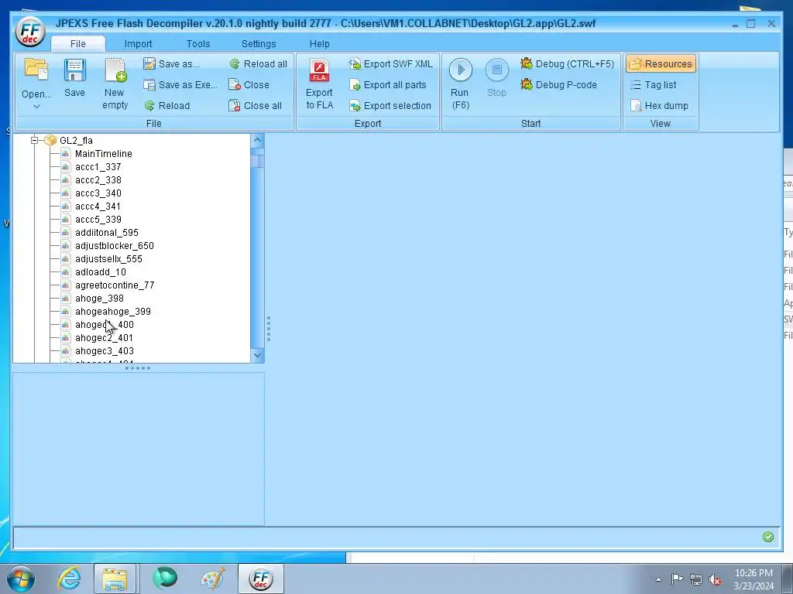Viewport: 793px width, 594px height.
Task: Select ahogeahoge_399 in tree
Action: (113, 311)
